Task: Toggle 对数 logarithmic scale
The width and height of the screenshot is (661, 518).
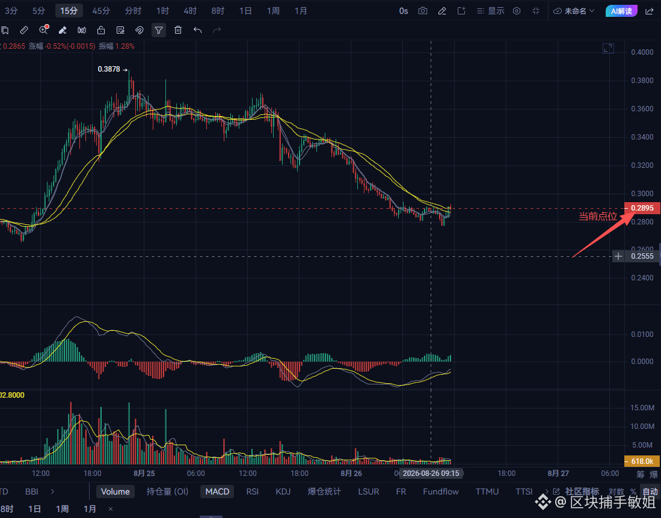Action: [x=616, y=492]
